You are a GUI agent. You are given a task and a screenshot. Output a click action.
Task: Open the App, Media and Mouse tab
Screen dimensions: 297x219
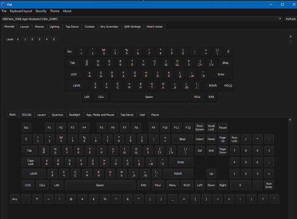coord(100,115)
